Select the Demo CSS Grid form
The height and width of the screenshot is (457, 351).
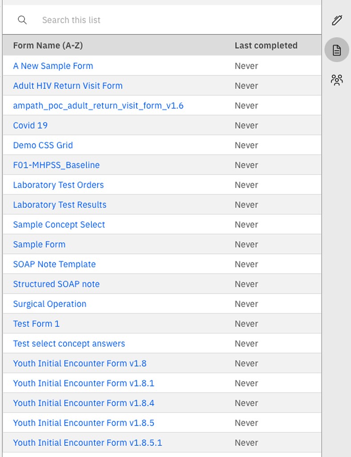[x=43, y=145]
